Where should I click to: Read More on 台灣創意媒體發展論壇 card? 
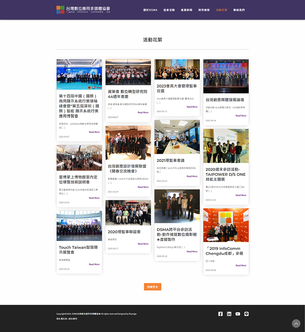[x=241, y=116]
